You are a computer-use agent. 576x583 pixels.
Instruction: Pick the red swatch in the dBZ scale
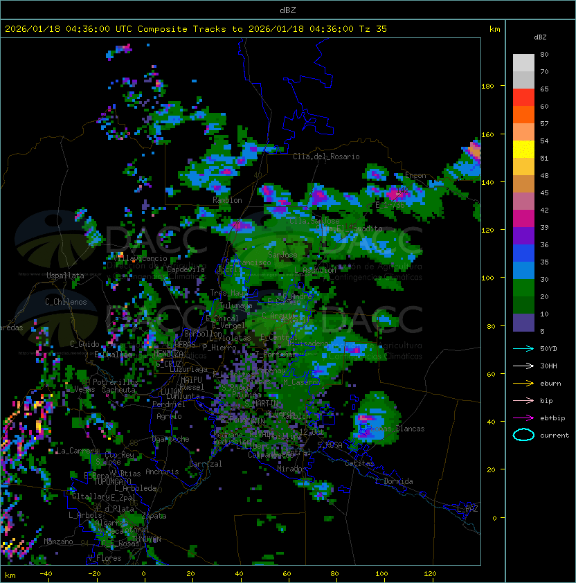click(523, 98)
